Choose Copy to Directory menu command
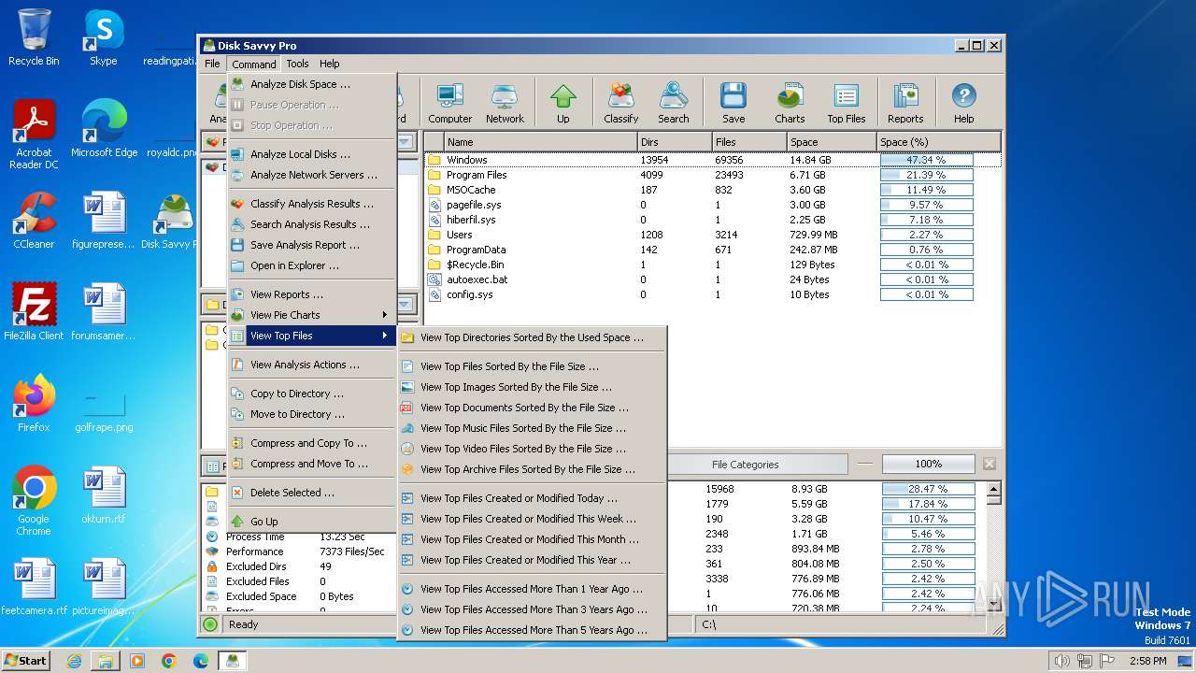Image resolution: width=1196 pixels, height=673 pixels. tap(312, 394)
